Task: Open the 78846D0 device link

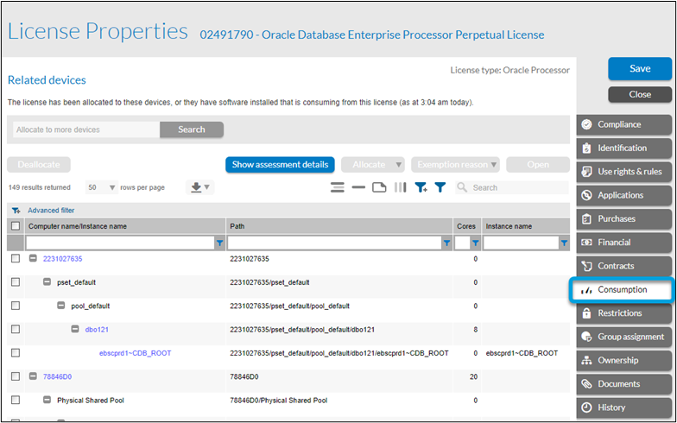Action: (57, 376)
